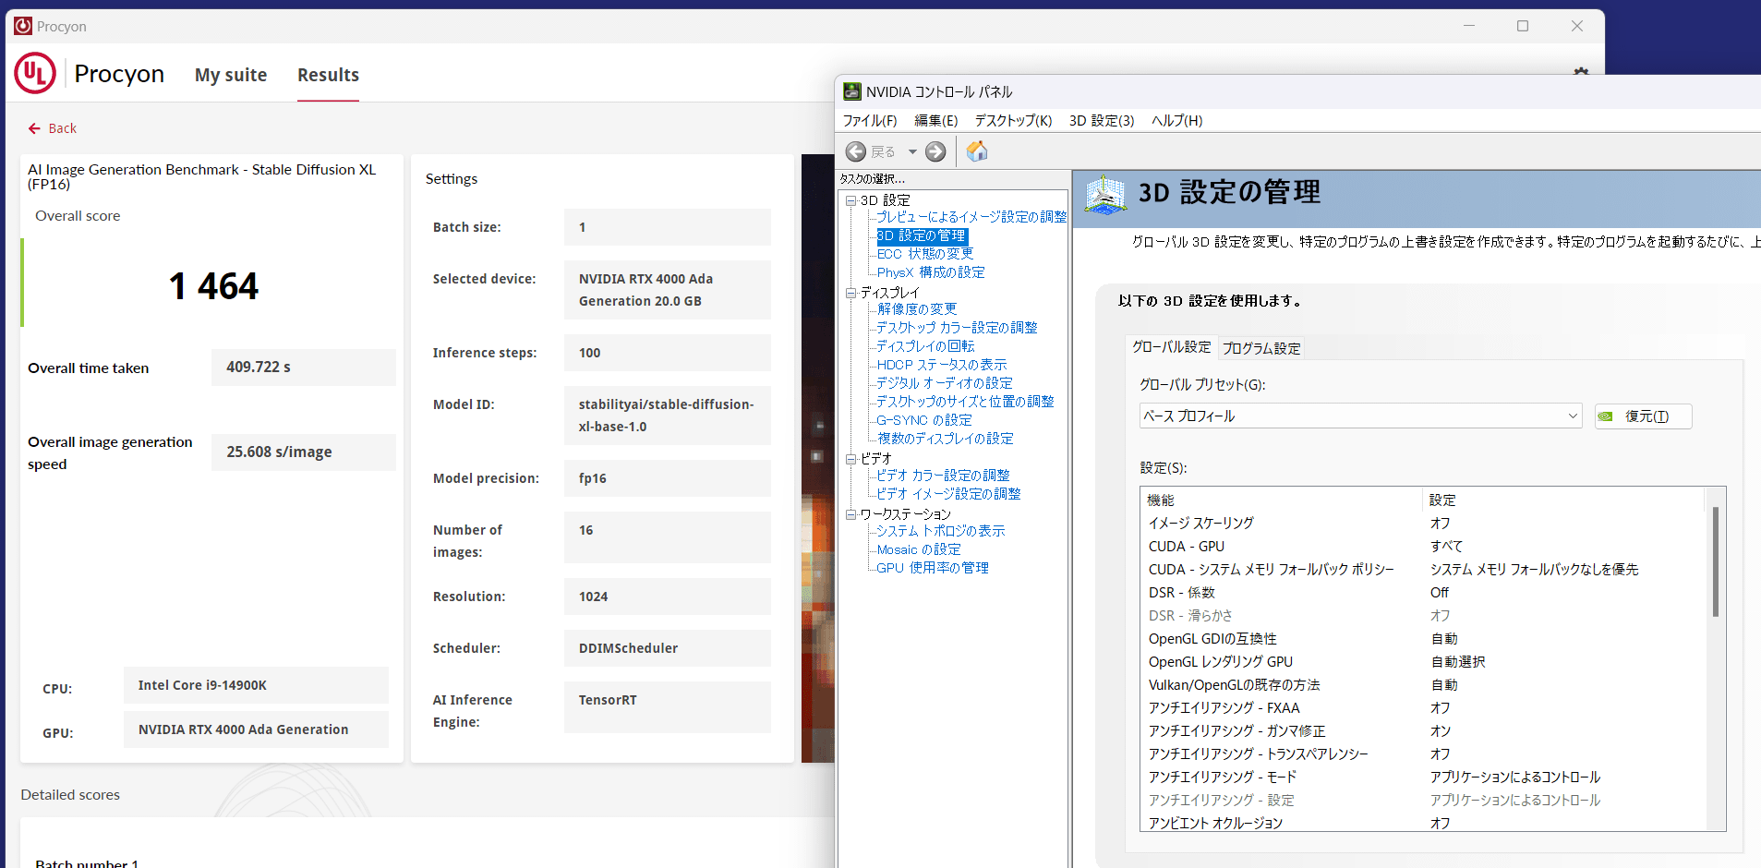This screenshot has height=868, width=1761.
Task: Click the Back link in Procyon
Action: coord(53,128)
